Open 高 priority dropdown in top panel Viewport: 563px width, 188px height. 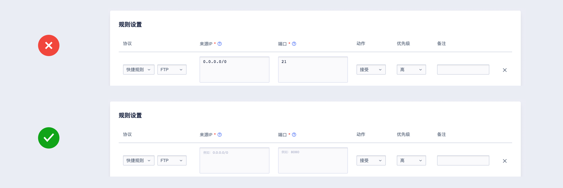click(x=411, y=70)
